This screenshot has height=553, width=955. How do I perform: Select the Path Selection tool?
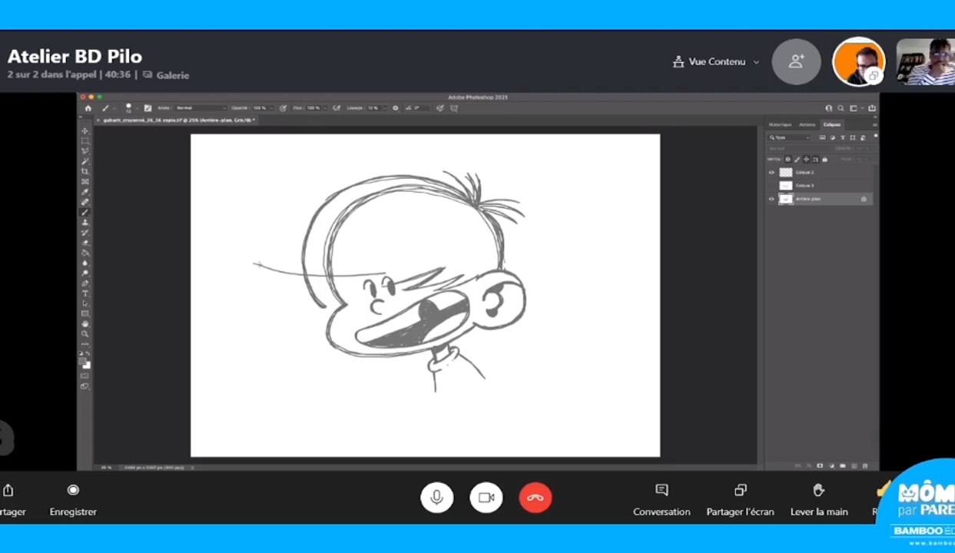pos(85,303)
